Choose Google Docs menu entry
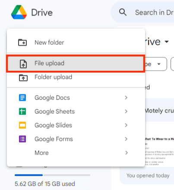 coord(76,97)
